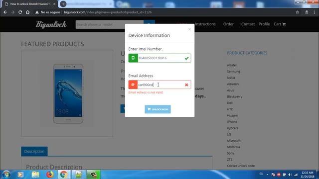
Task: Open the Sony category
Action: (x=230, y=153)
